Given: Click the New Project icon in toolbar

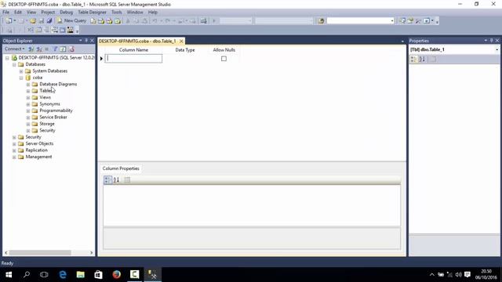Looking at the screenshot, I should coord(9,21).
